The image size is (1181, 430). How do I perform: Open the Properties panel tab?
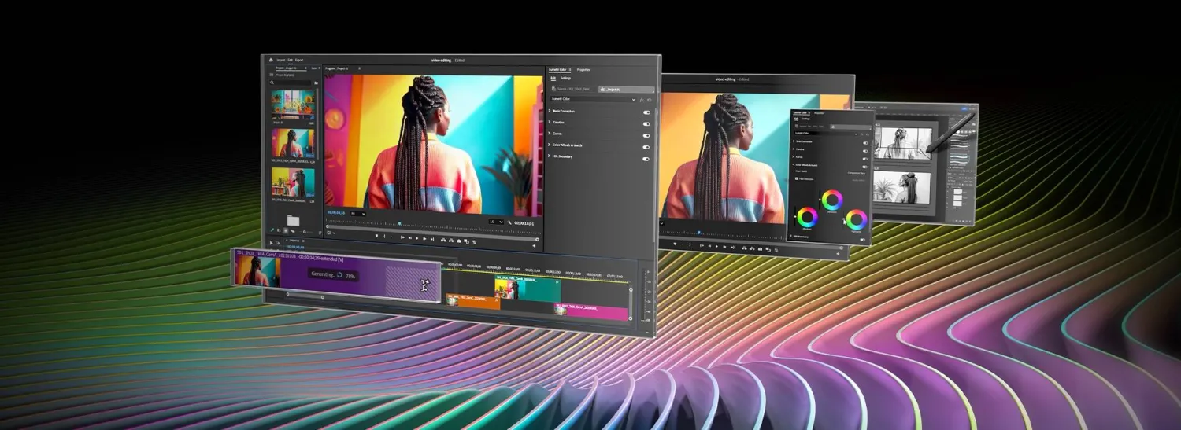coord(583,70)
